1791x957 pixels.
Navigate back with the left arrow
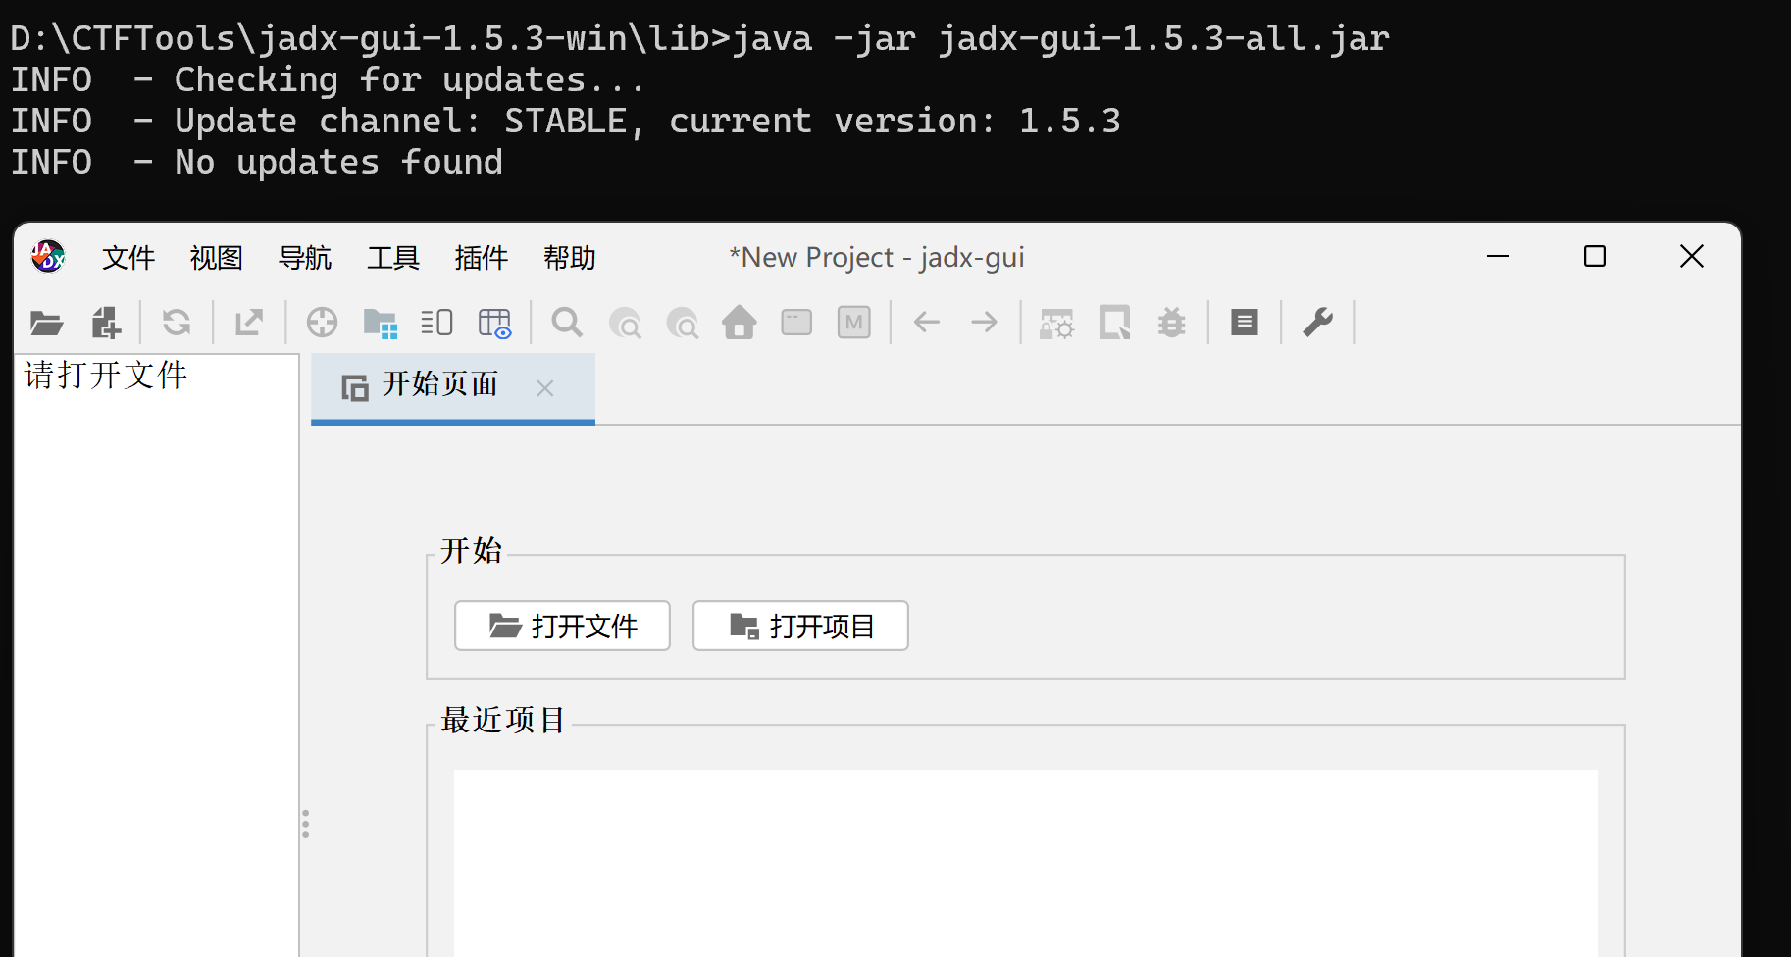[x=927, y=323]
